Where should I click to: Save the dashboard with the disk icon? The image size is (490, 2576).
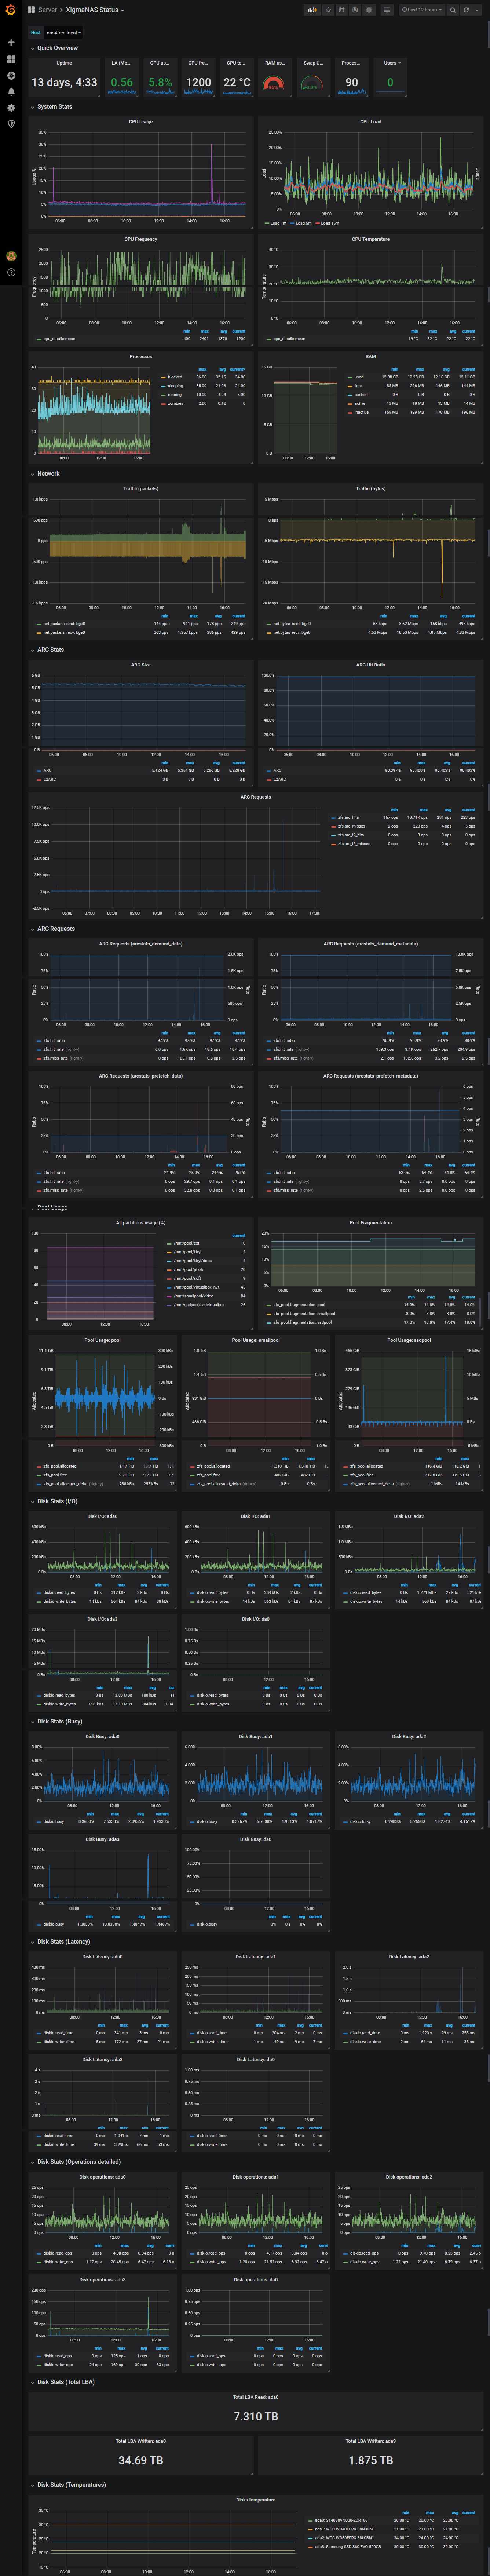tap(355, 10)
